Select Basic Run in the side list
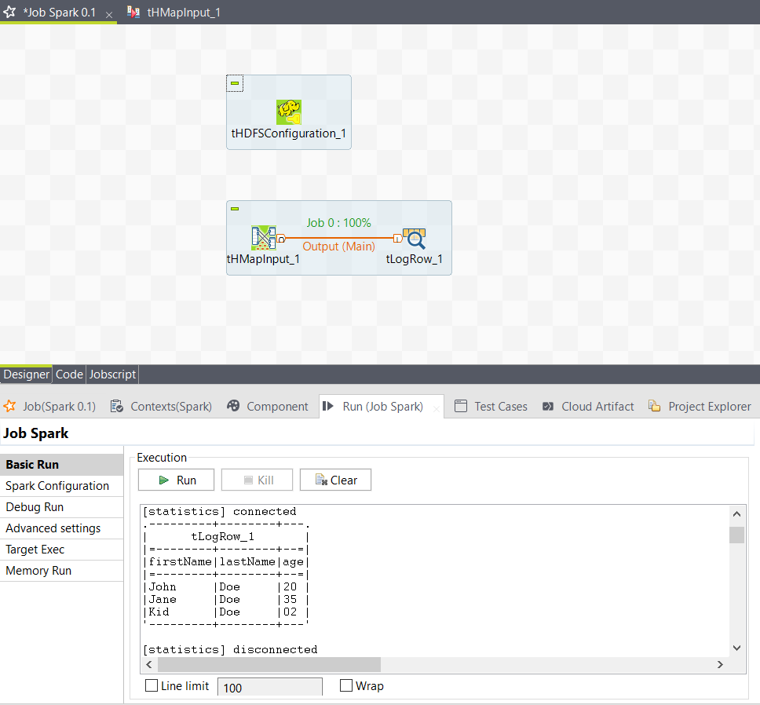Screen dimensions: 760x705 (x=61, y=464)
